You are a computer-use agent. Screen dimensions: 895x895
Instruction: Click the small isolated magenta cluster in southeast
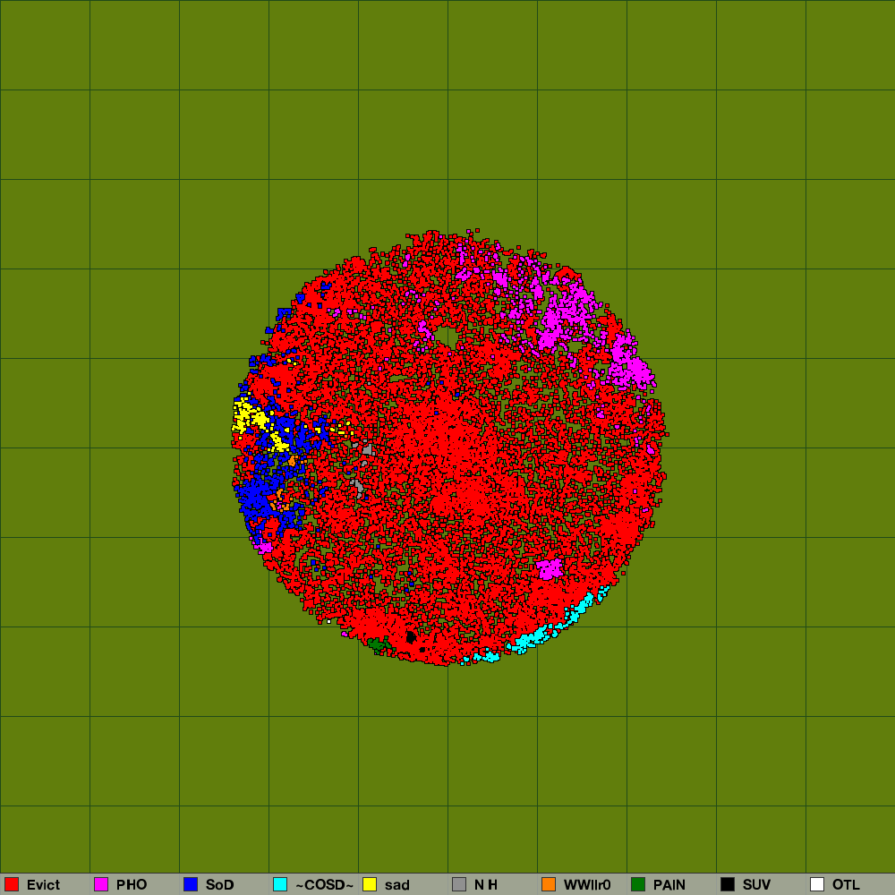pos(549,568)
